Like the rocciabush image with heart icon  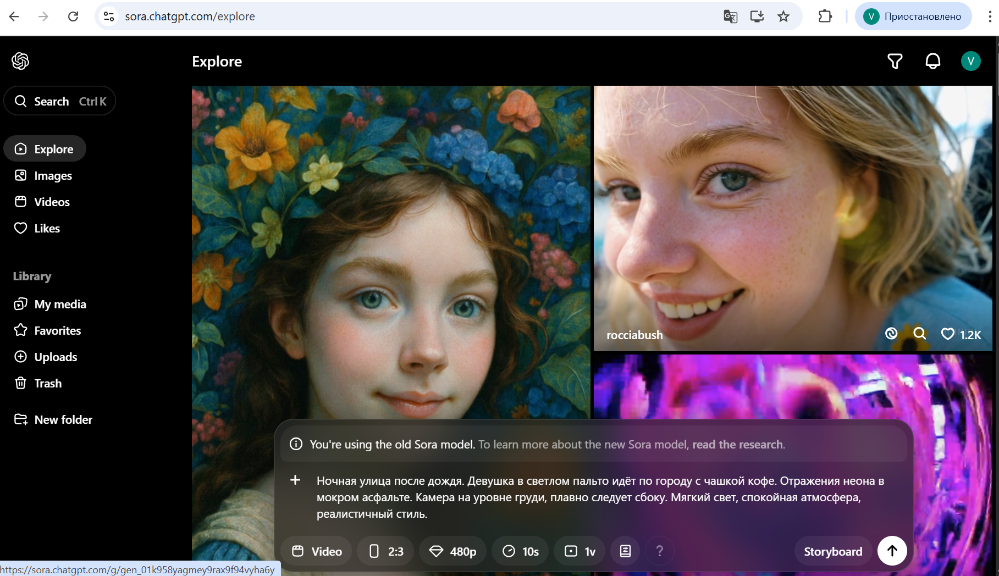click(947, 334)
